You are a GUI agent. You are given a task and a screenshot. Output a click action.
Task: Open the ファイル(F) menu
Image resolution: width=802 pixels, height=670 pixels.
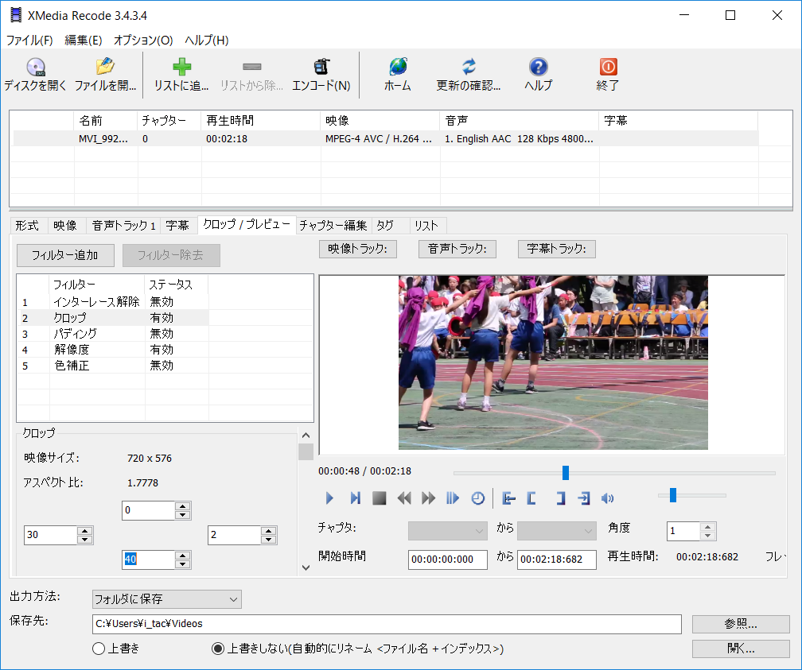click(29, 40)
